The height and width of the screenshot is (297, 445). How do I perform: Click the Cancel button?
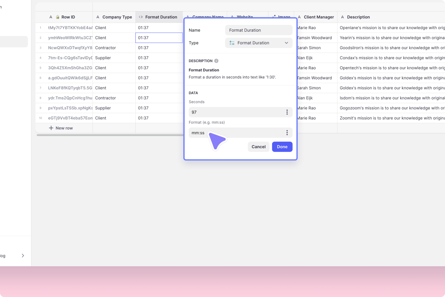[258, 147]
